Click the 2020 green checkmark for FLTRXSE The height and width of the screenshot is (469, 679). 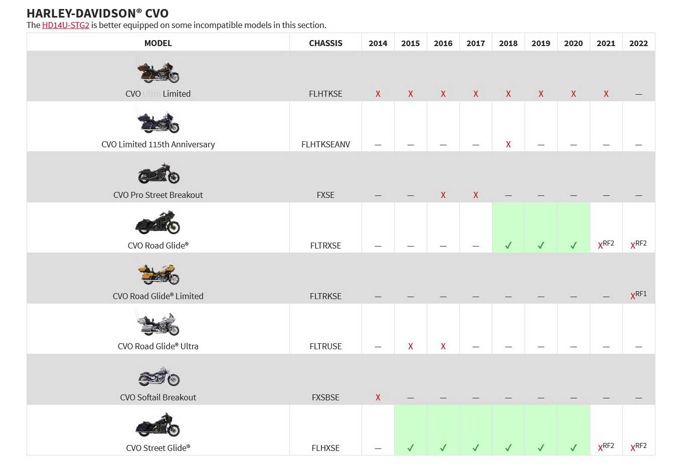(574, 246)
